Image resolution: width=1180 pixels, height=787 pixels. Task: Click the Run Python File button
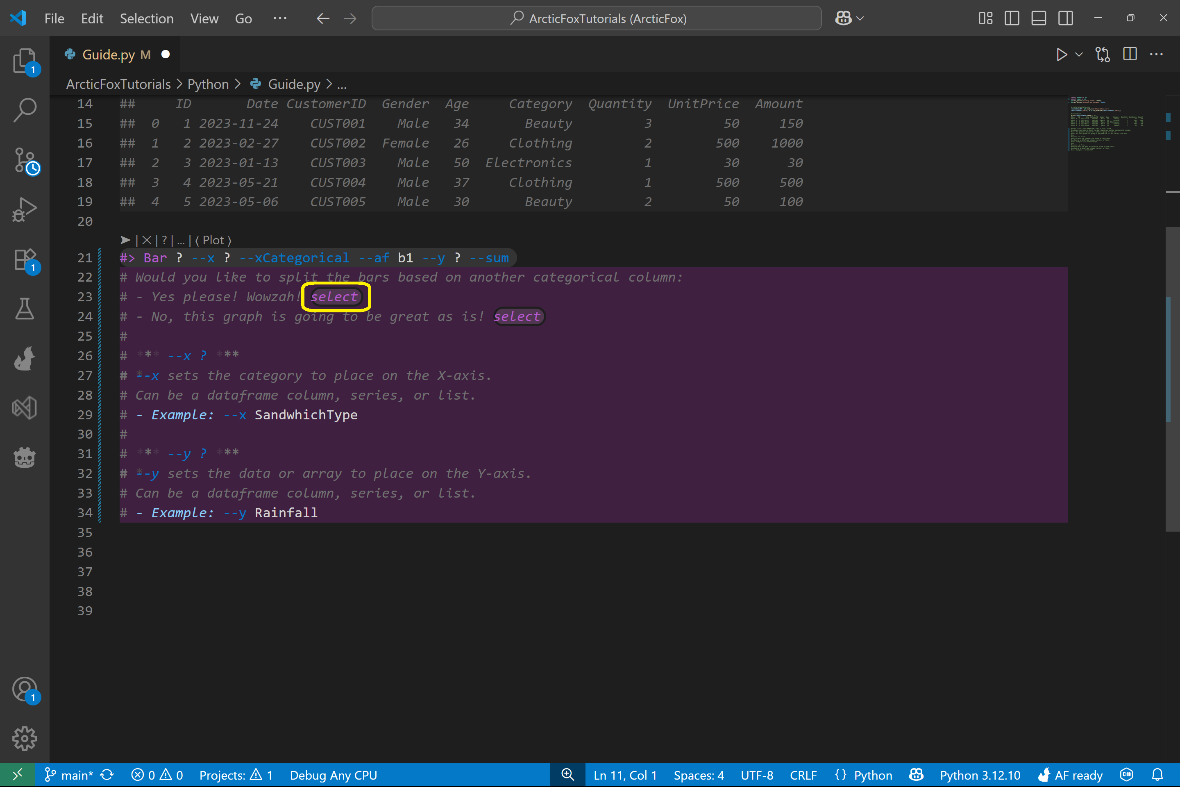[1061, 54]
